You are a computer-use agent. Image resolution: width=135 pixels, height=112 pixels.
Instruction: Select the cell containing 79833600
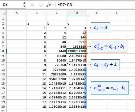click(x=57, y=74)
